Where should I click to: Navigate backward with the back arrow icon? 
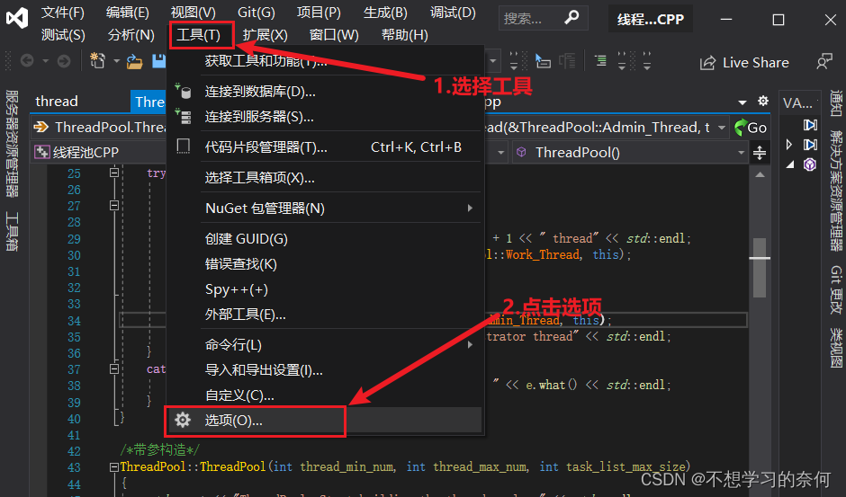[27, 61]
